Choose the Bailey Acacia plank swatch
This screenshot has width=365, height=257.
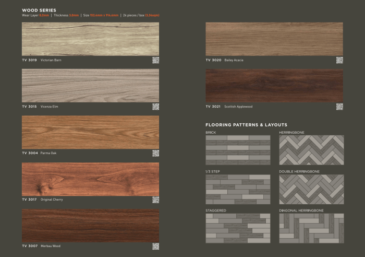pos(274,39)
